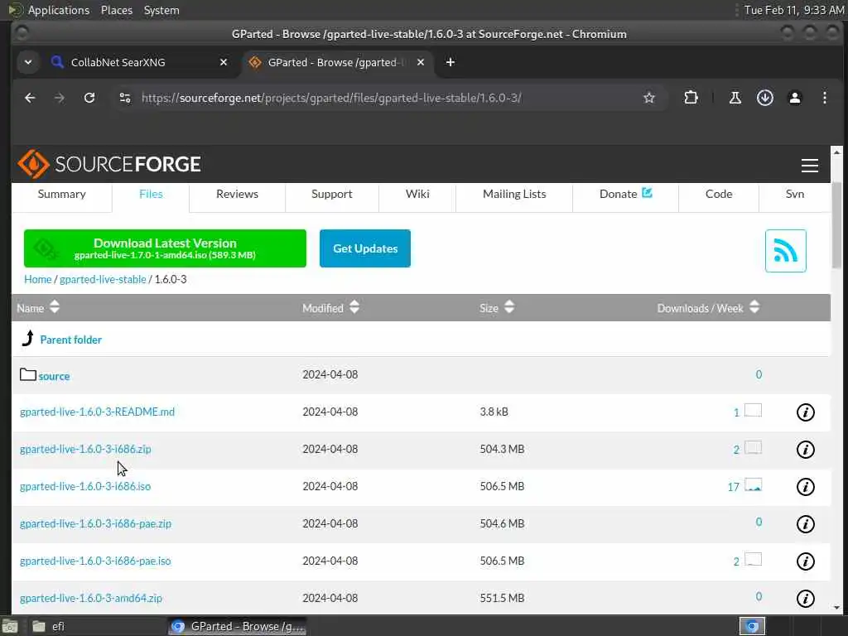This screenshot has width=848, height=636.
Task: Open the Support tab
Action: click(x=331, y=194)
